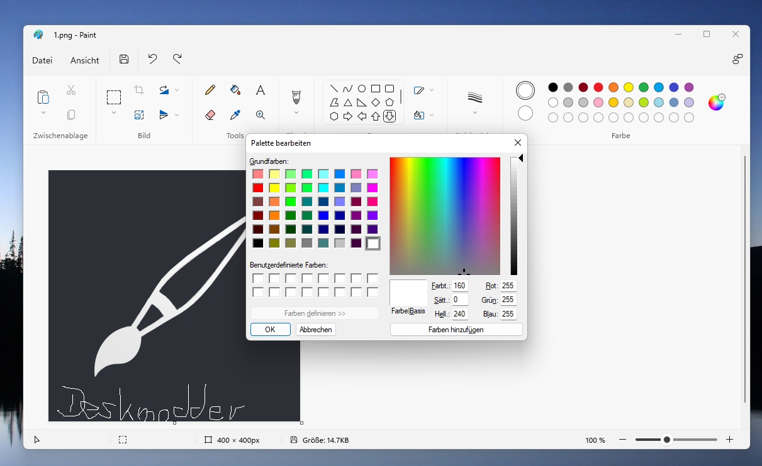Click the Paste clipboard icon
Viewport: 762px width, 466px height.
click(43, 97)
